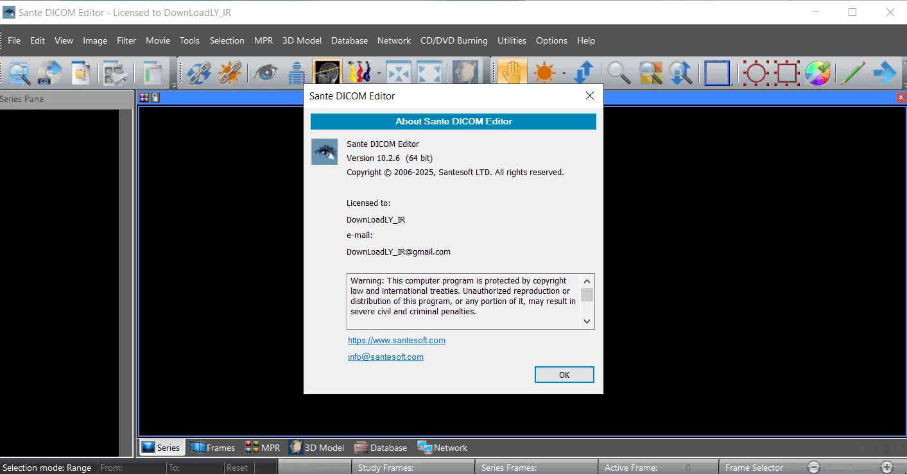Screen dimensions: 907x474
Task: Click the Frame Selector minus button
Action: click(x=813, y=468)
